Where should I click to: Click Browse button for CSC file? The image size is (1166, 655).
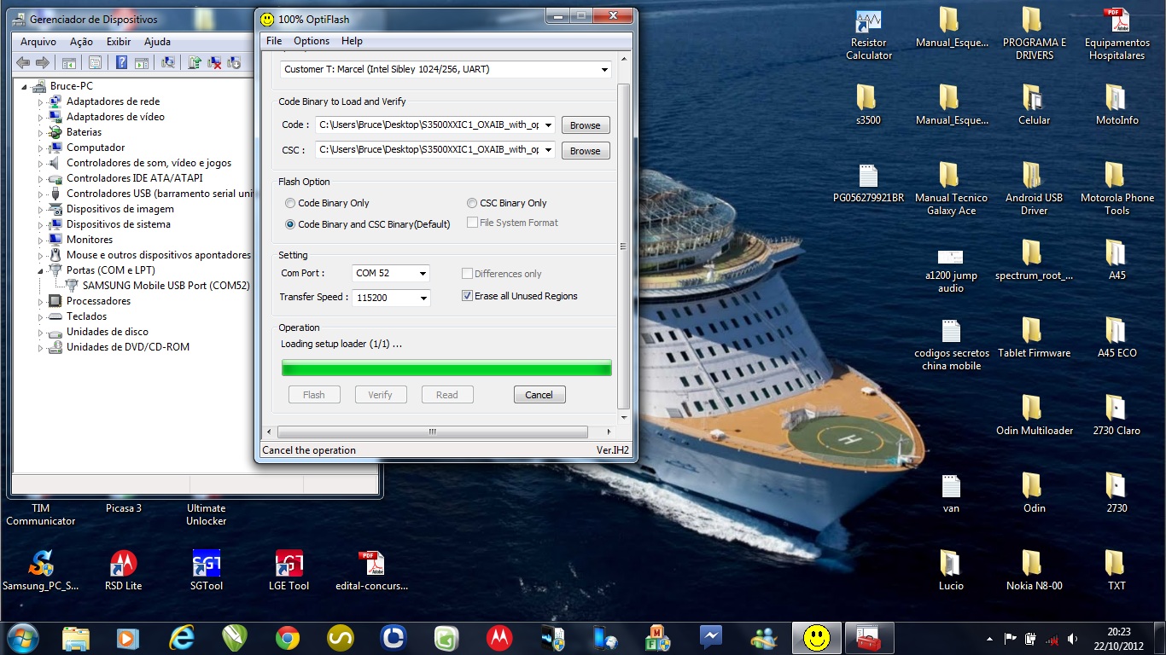(x=586, y=151)
